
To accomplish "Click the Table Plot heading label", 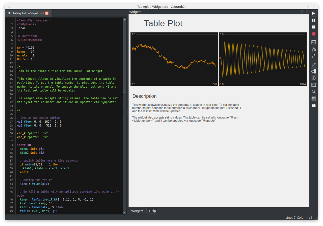I will pos(163,23).
